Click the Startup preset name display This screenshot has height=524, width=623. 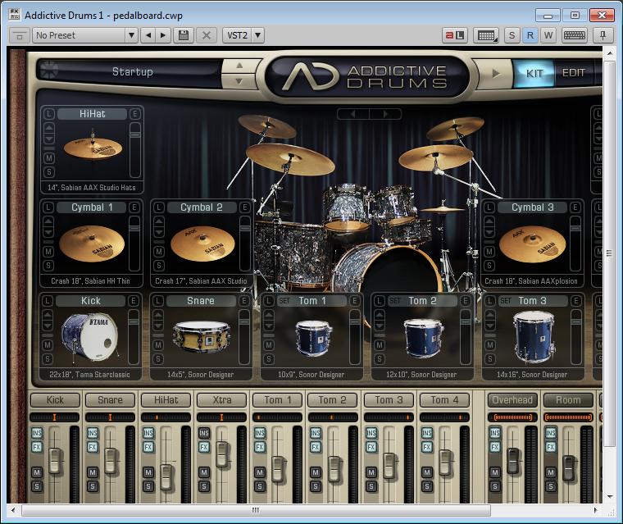(132, 71)
